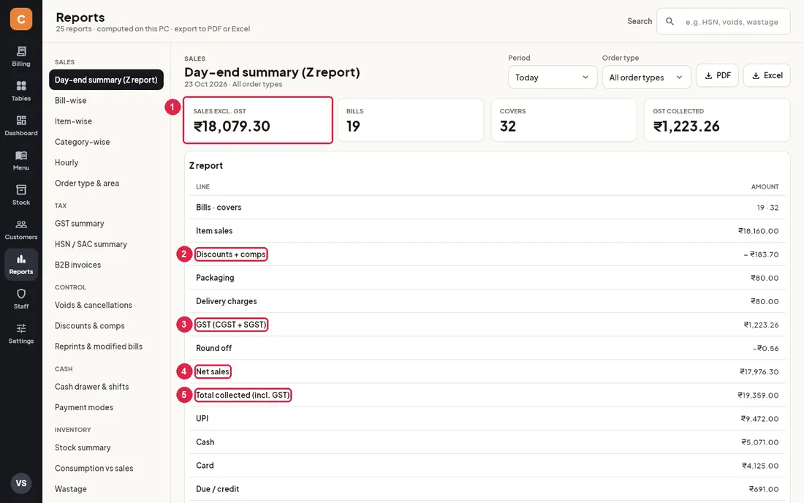804x503 pixels.
Task: Open Billing from the sidebar
Action: [21, 56]
